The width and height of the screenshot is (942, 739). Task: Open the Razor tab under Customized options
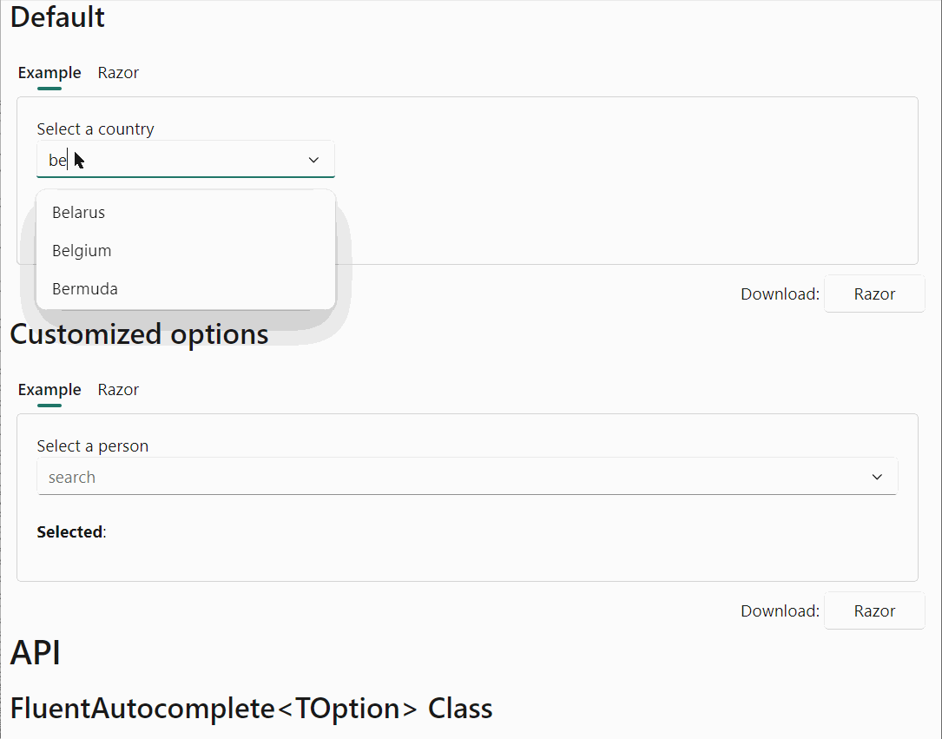click(x=118, y=390)
